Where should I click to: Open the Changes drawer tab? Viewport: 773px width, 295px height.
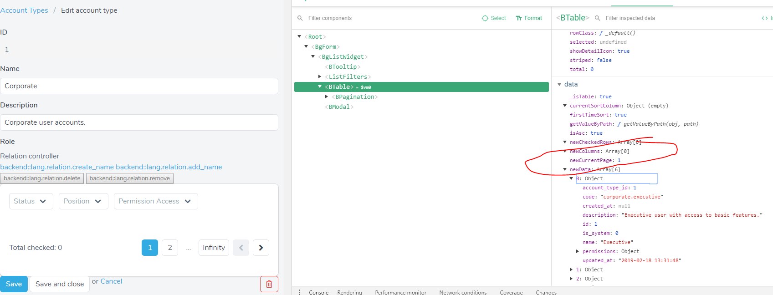(546, 292)
